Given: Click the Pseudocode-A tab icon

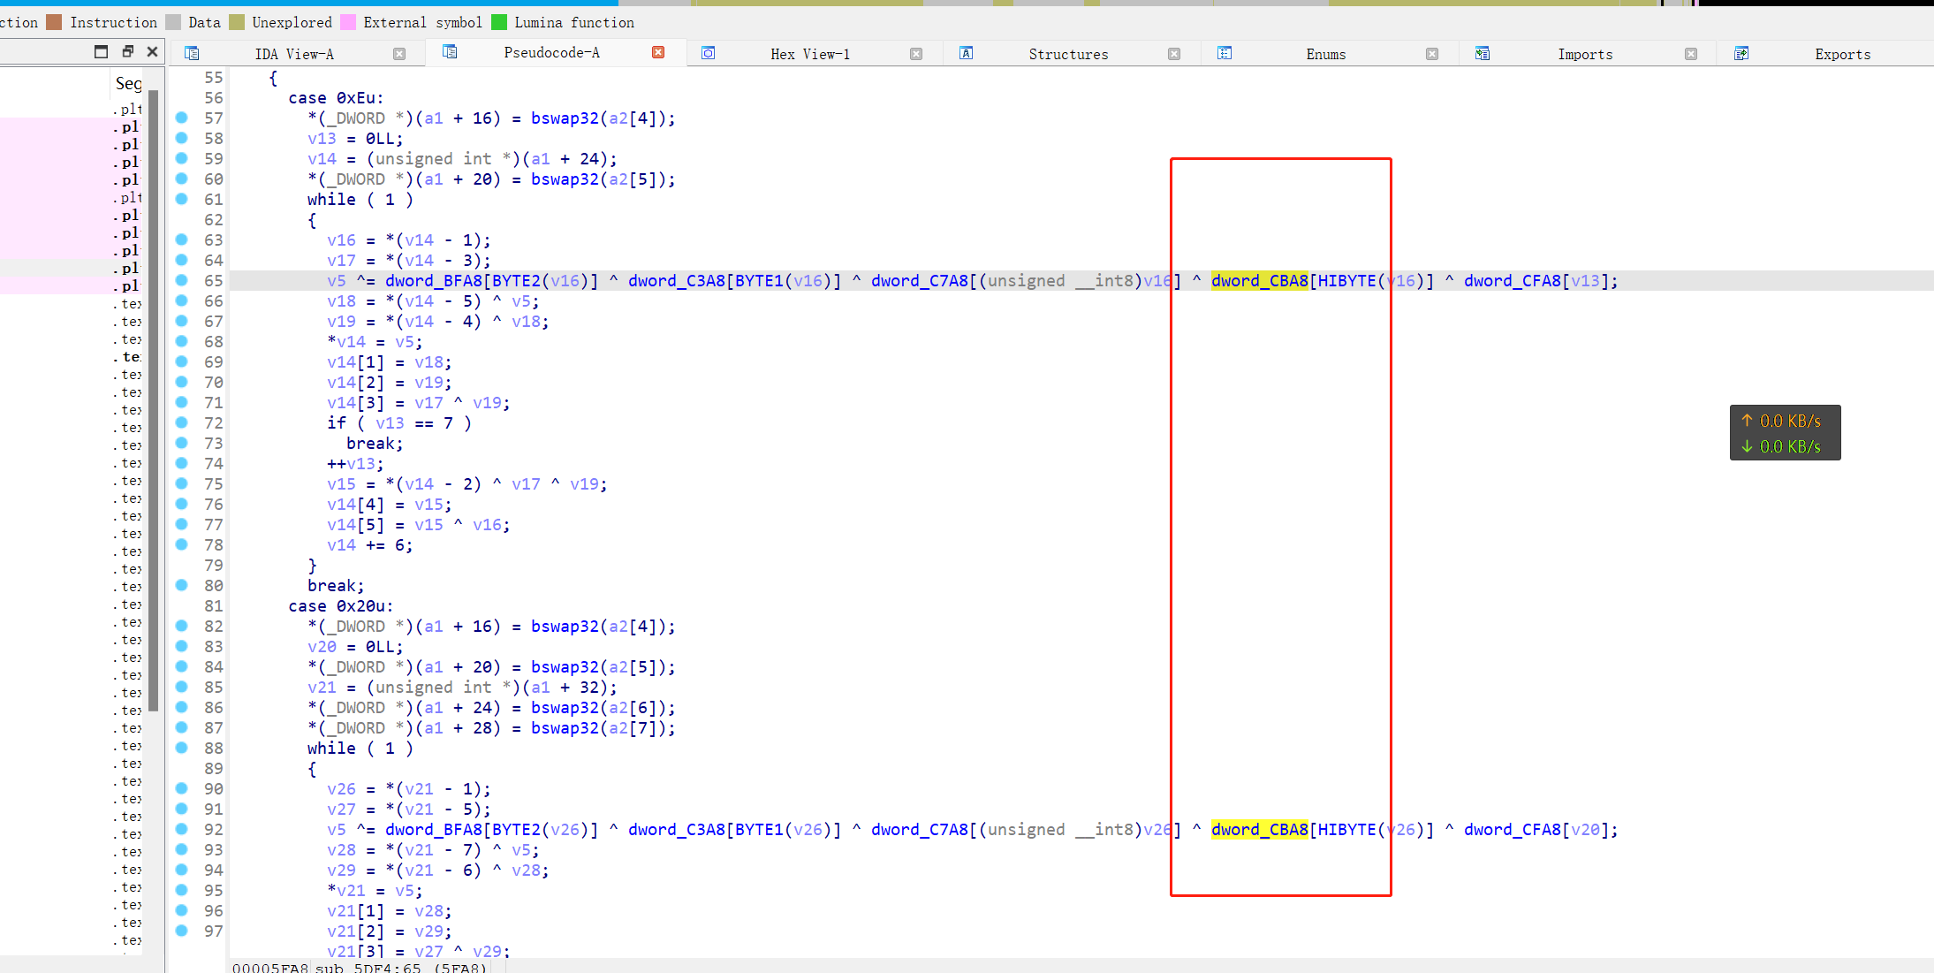Looking at the screenshot, I should coord(450,52).
